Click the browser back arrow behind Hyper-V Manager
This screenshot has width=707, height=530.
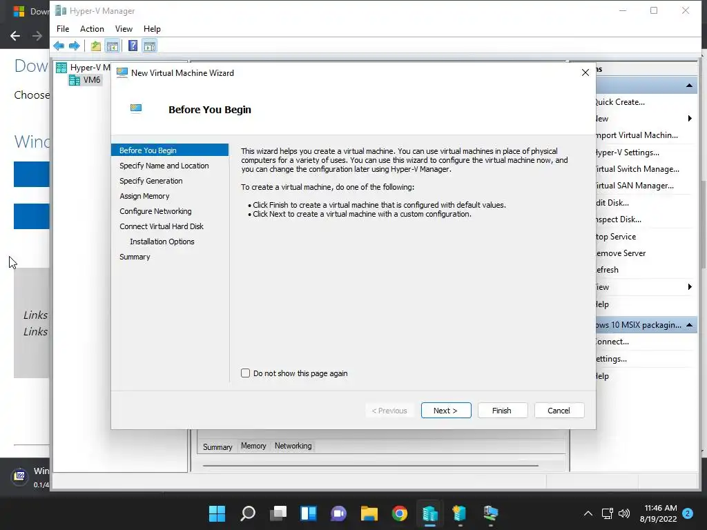15,36
